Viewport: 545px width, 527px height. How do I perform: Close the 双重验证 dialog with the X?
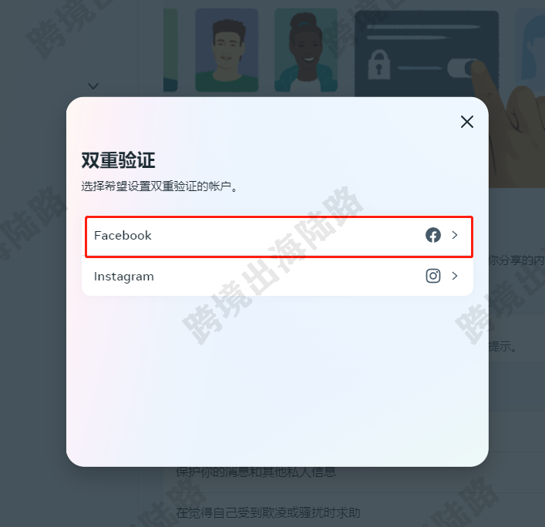click(467, 122)
